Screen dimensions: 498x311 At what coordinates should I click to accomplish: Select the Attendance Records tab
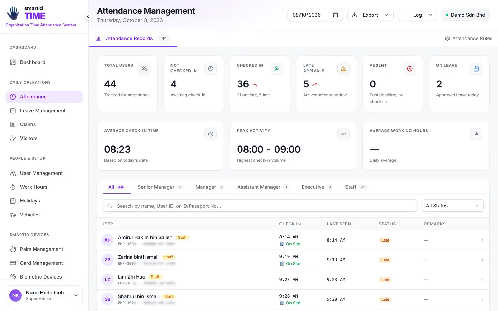point(133,38)
